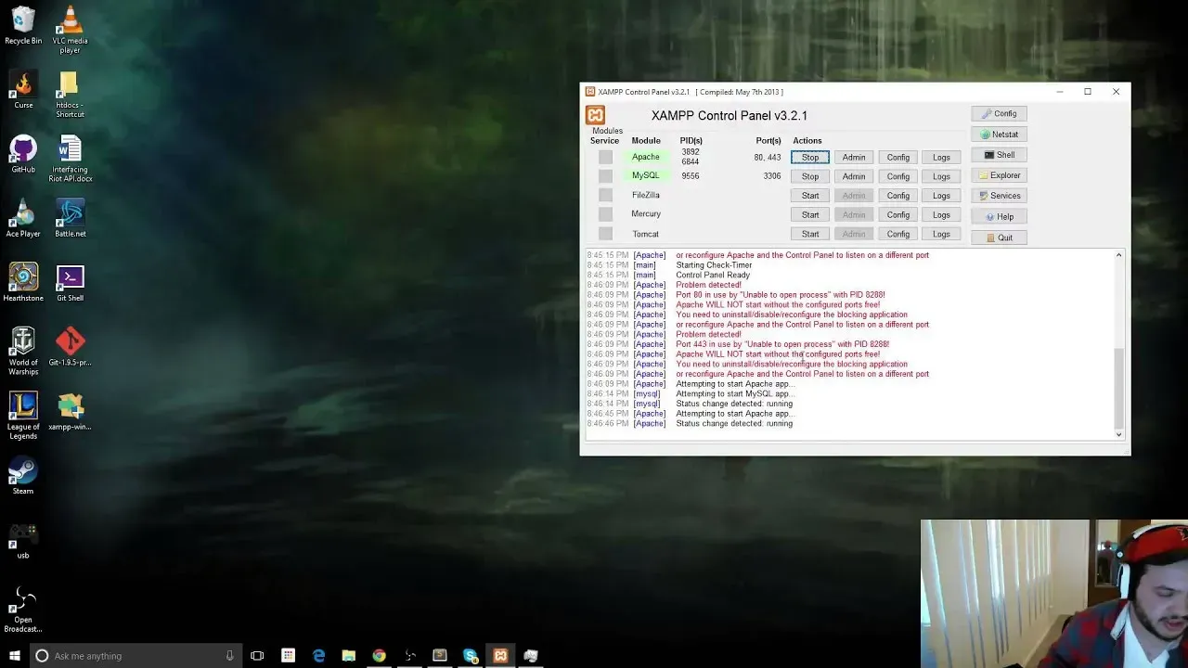The image size is (1188, 668).
Task: Open MySQL Admin page
Action: point(854,176)
